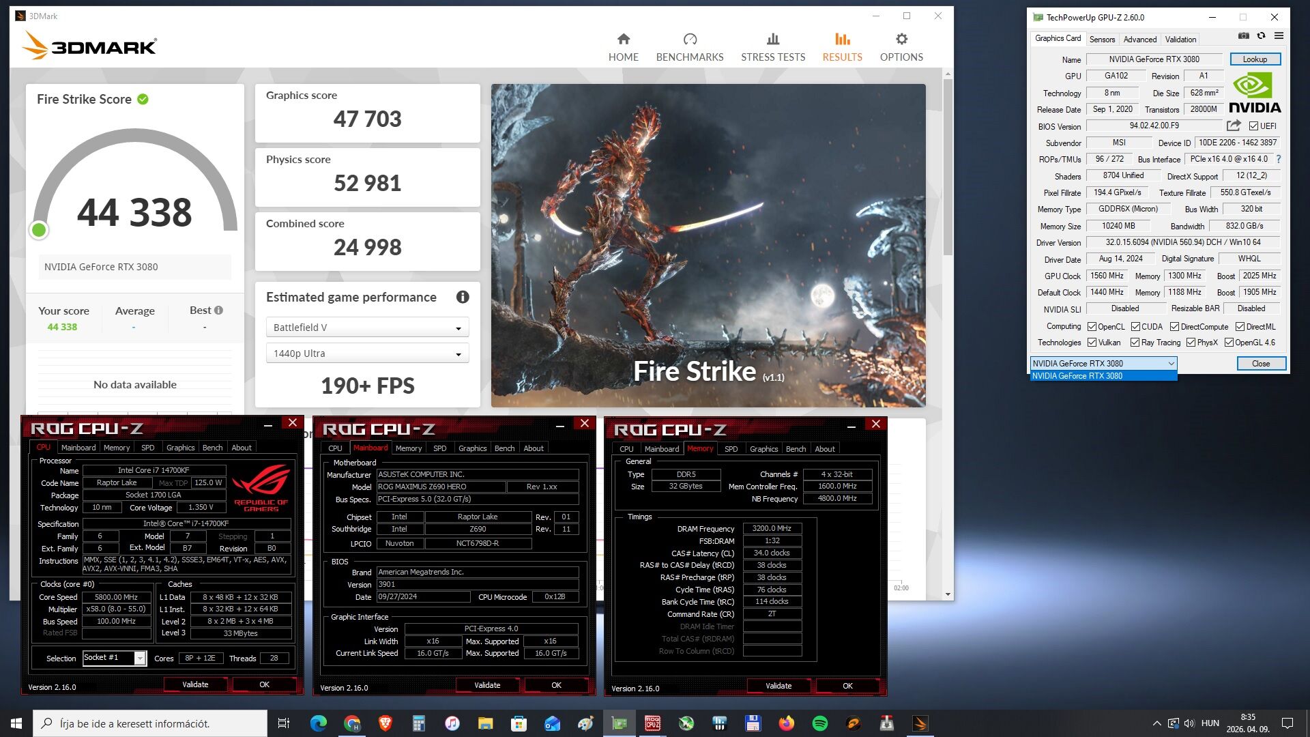Go to 3DMark Stress Tests
The image size is (1310, 737).
tap(772, 47)
